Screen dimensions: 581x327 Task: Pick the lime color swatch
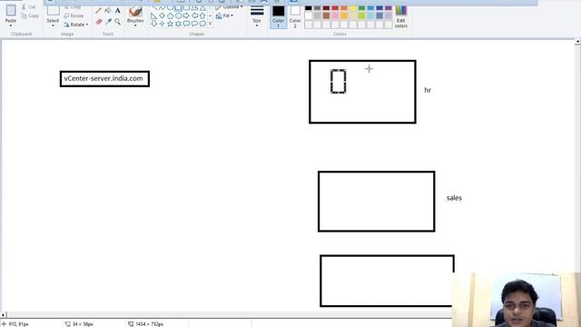361,16
